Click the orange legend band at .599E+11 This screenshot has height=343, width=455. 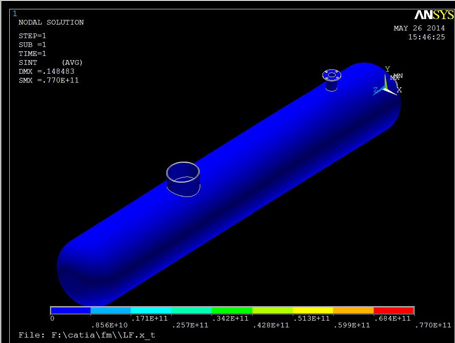(353, 310)
